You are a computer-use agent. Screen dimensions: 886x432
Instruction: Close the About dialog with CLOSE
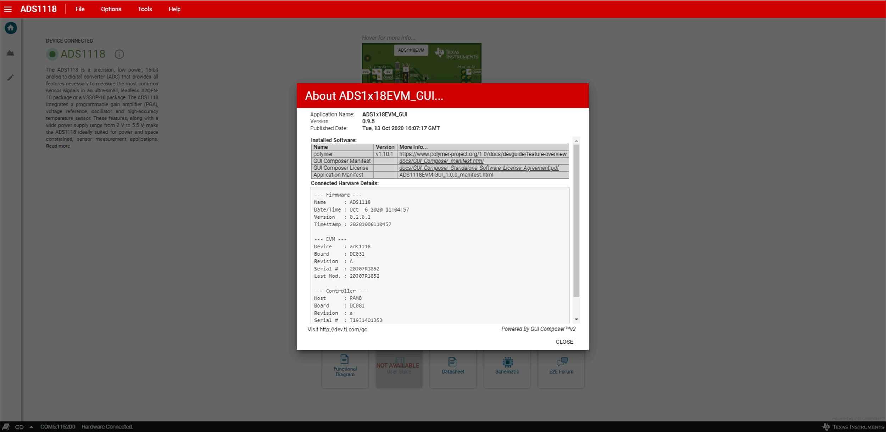564,342
